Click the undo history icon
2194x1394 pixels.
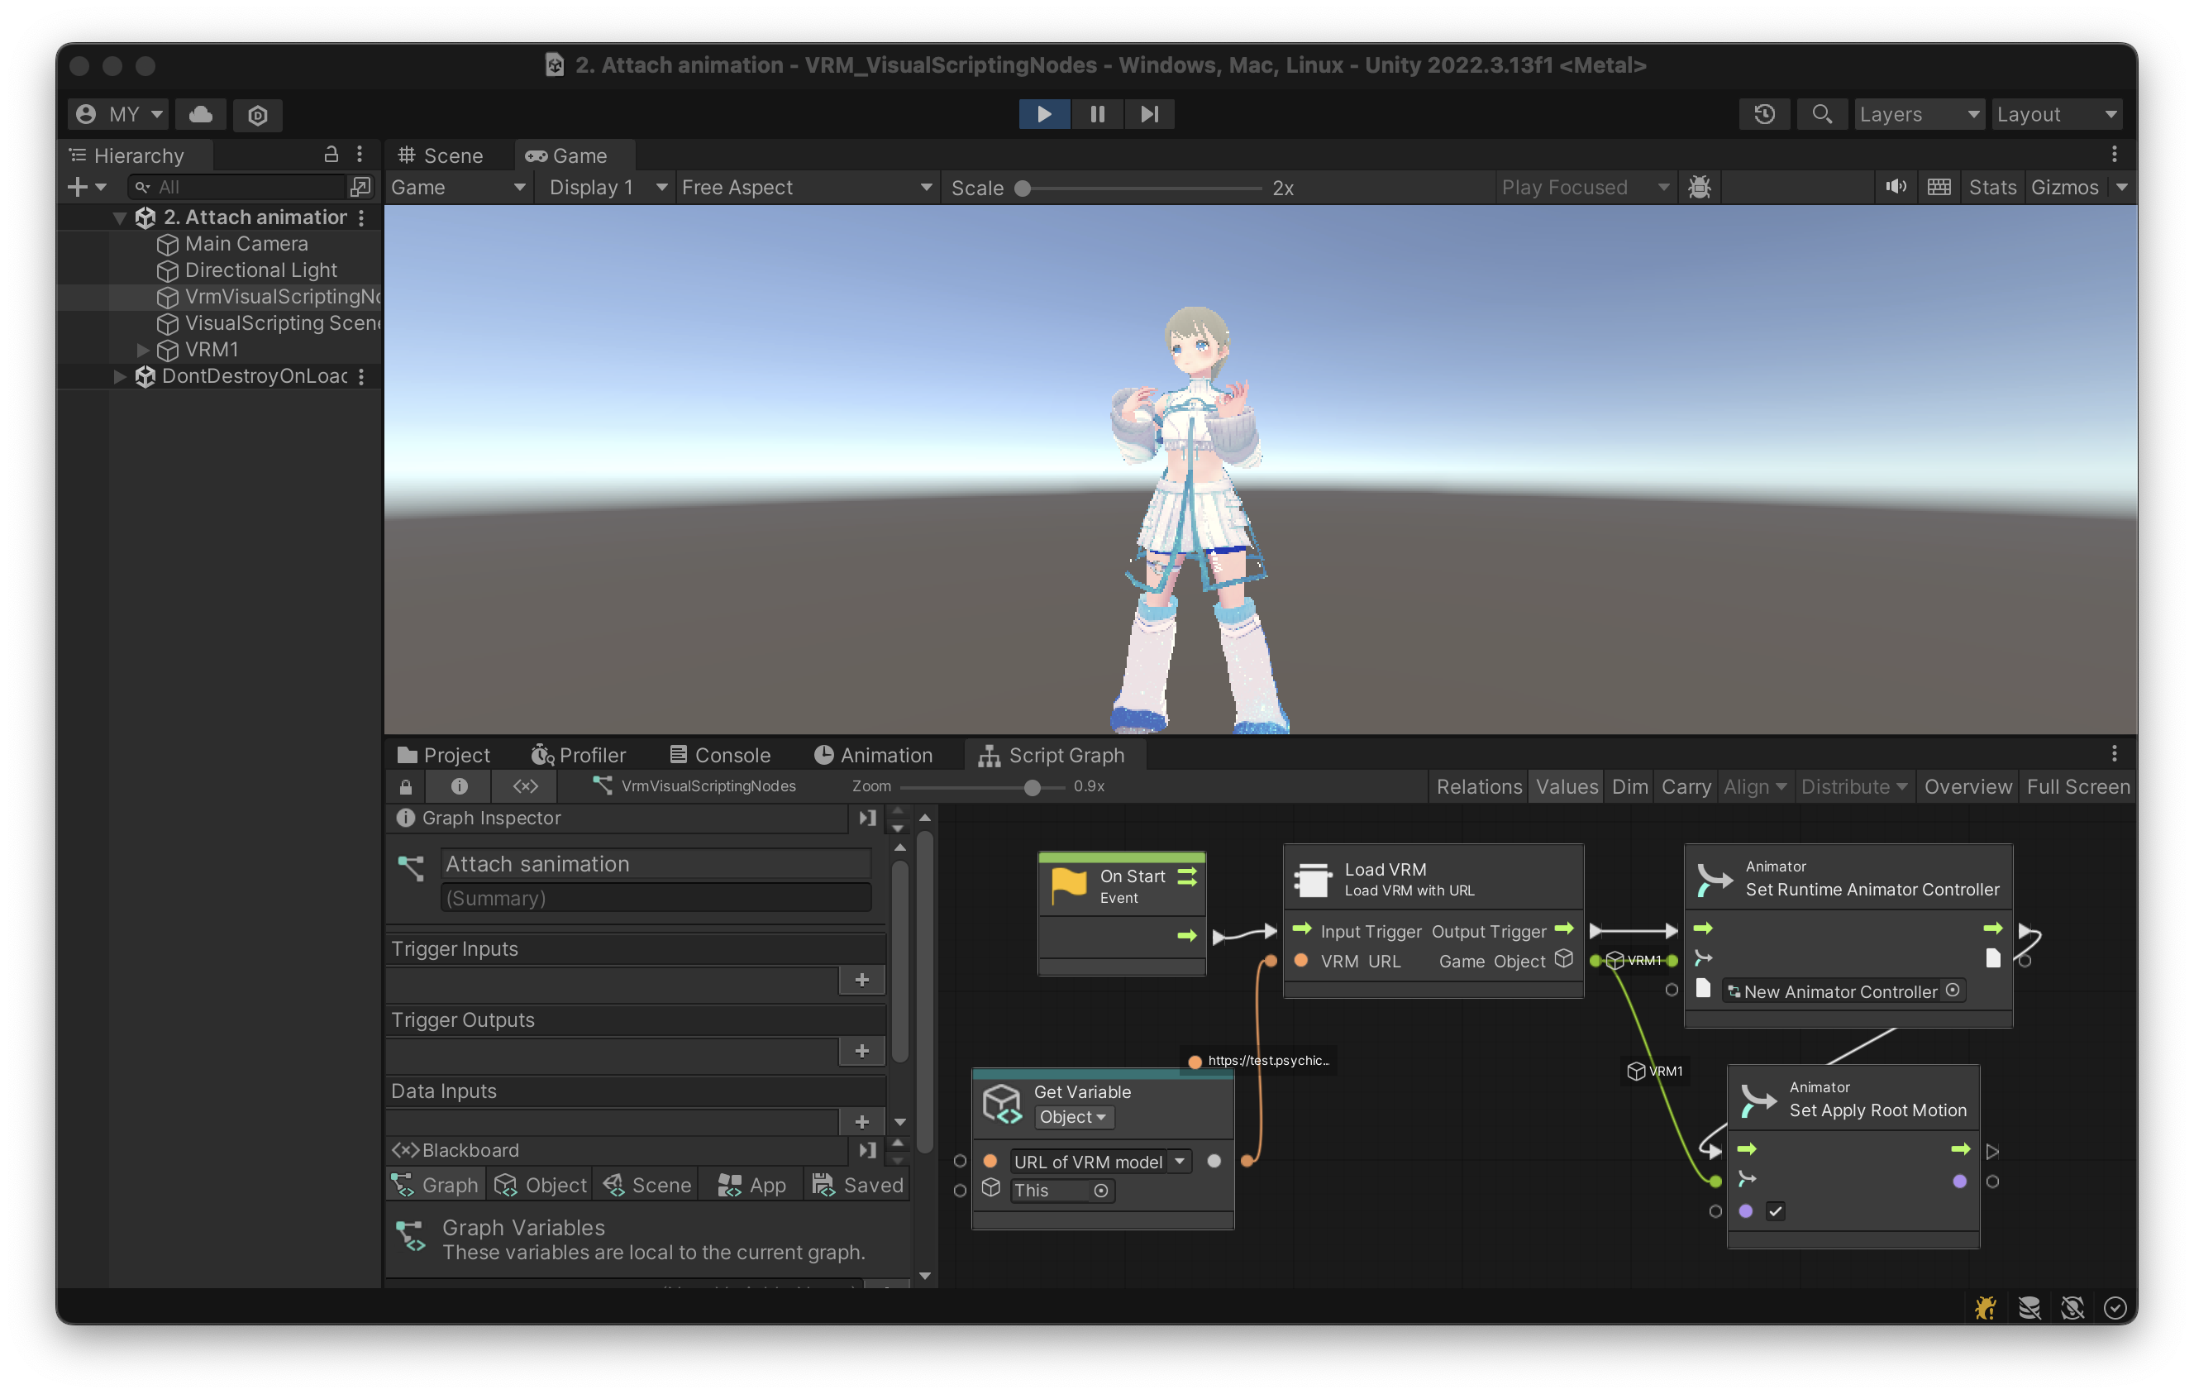[1765, 114]
